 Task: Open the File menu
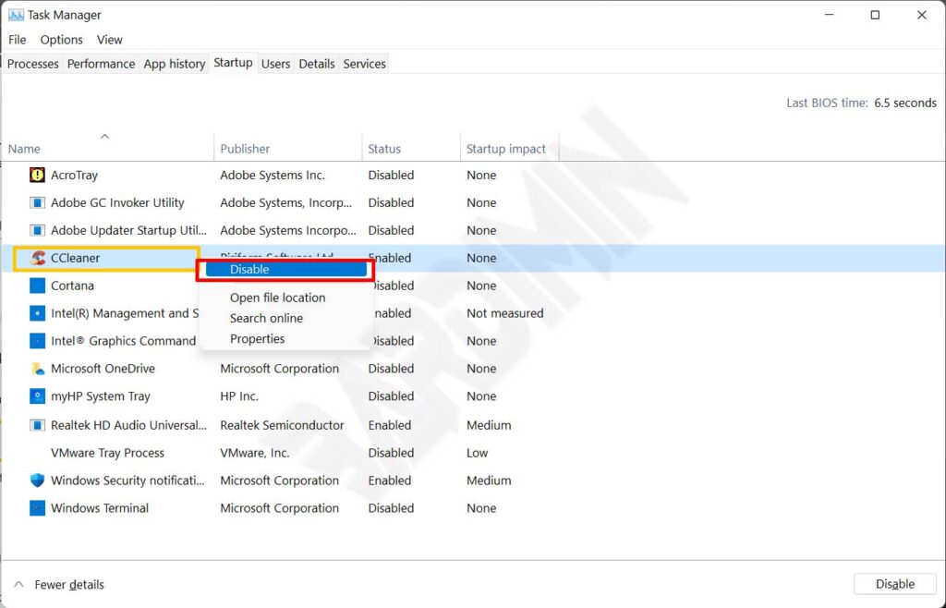[17, 40]
